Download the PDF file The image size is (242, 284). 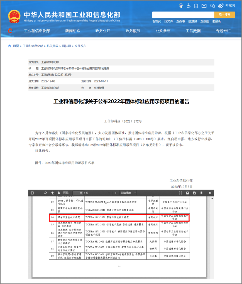(194, 193)
